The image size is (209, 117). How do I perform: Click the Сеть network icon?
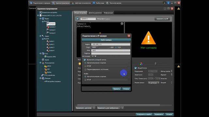[x=43, y=53]
